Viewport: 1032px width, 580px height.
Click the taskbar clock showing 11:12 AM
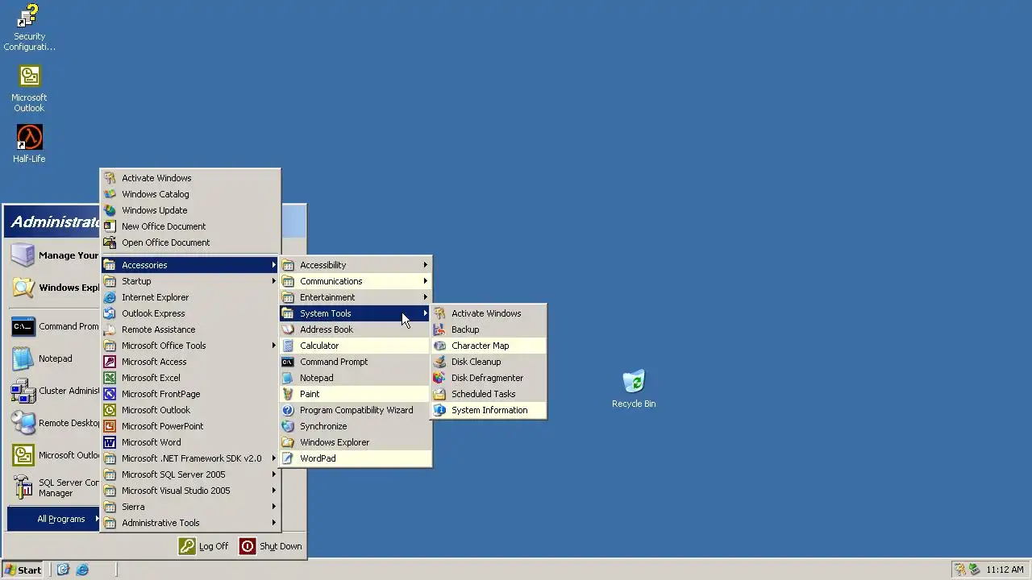(x=1005, y=570)
